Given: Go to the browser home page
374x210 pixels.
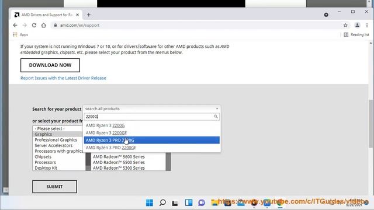Looking at the screenshot, I should pos(44,25).
